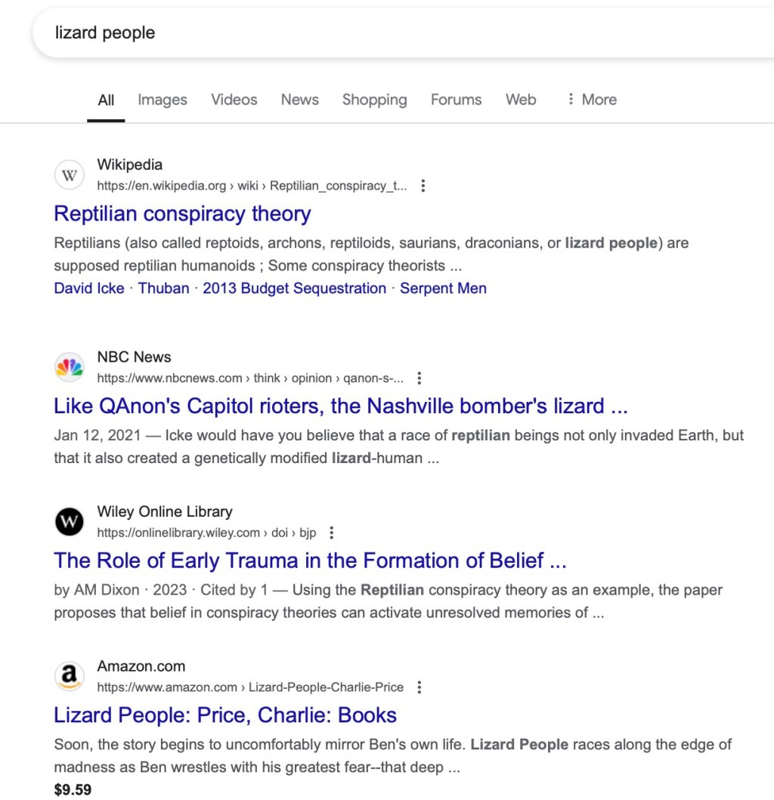Select the Forums search filter

(456, 99)
